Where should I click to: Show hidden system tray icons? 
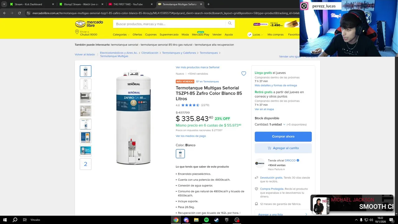(356, 220)
